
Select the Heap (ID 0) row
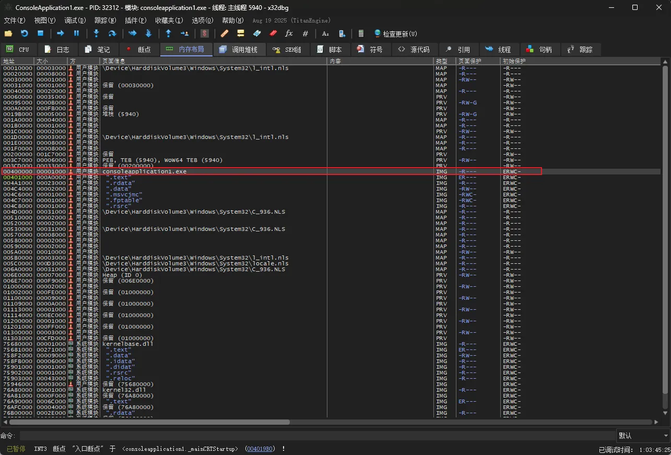331,275
